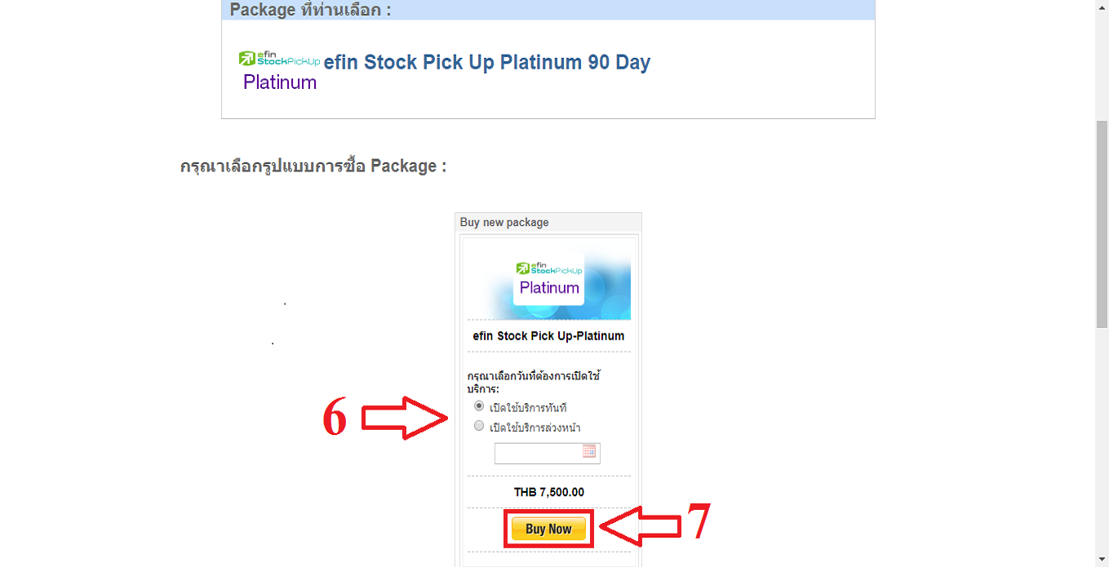Screen dimensions: 1109x567
Task: Click the red number 7 annotation
Action: click(698, 520)
